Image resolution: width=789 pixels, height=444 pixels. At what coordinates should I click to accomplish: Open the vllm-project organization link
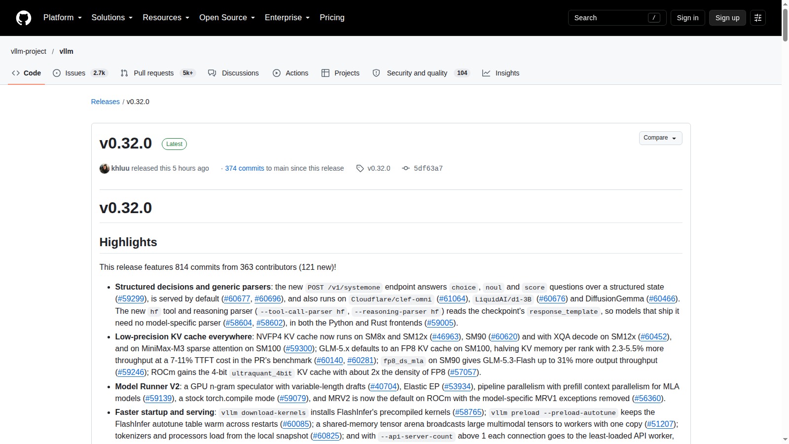pos(29,51)
